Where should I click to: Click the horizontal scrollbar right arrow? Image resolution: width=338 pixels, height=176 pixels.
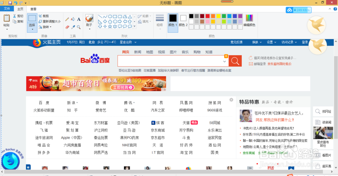coord(332,172)
